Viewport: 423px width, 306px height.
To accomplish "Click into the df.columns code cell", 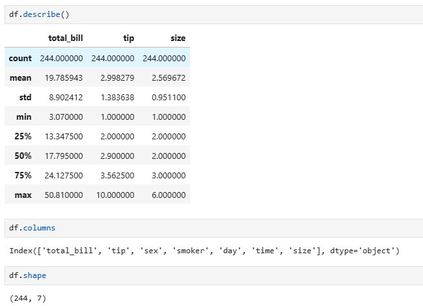I will pos(215,229).
